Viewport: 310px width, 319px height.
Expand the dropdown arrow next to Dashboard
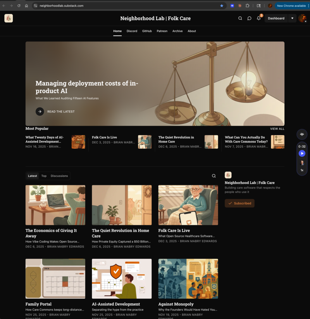click(292, 18)
